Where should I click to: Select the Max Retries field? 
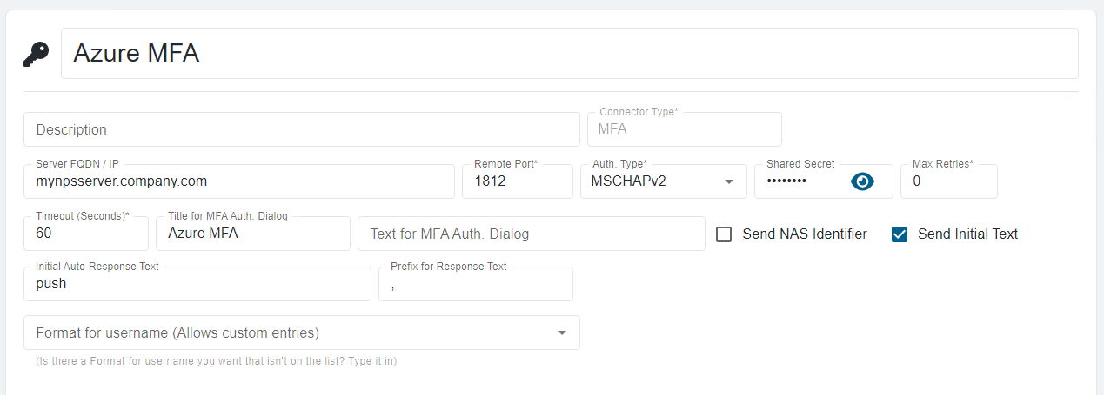point(948,182)
